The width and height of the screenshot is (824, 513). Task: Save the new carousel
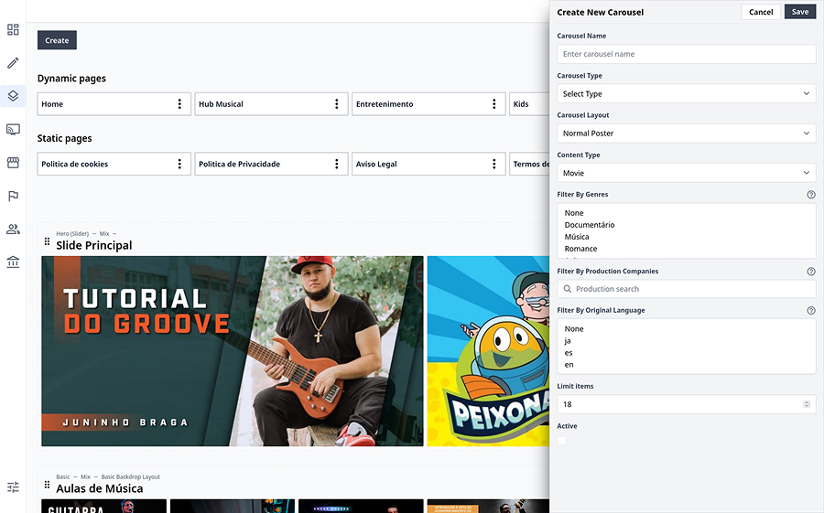[x=800, y=12]
